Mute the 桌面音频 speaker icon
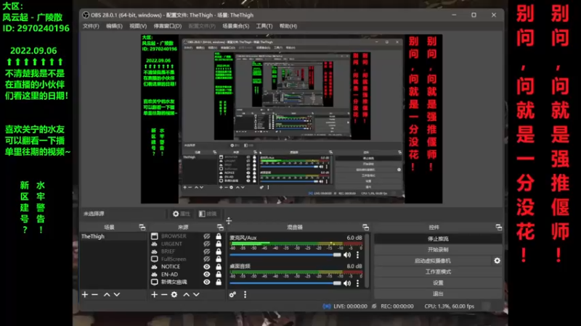This screenshot has height=326, width=581. [347, 283]
